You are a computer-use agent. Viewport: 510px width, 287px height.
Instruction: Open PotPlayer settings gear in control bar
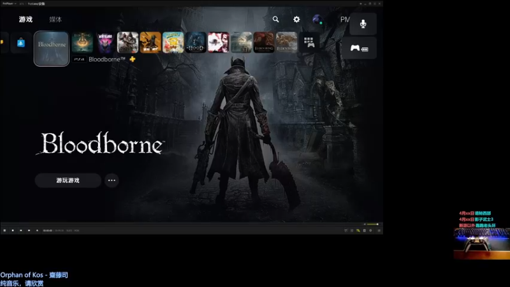coord(370,230)
